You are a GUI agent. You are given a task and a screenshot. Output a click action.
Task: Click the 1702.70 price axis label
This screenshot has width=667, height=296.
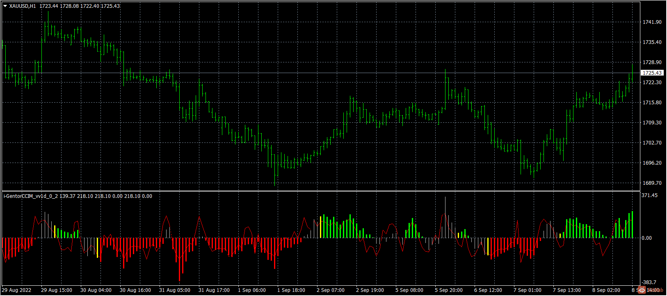point(652,143)
